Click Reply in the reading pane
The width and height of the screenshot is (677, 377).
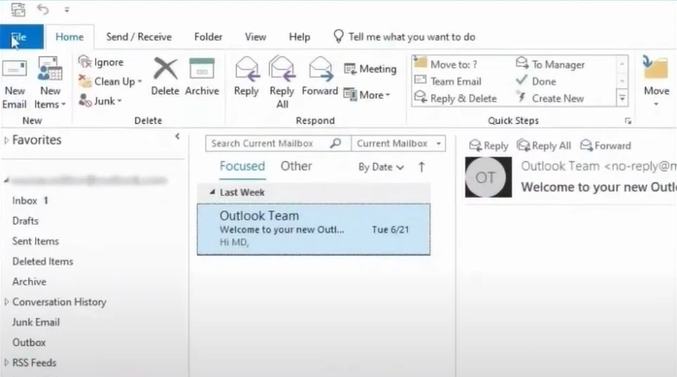pyautogui.click(x=489, y=145)
